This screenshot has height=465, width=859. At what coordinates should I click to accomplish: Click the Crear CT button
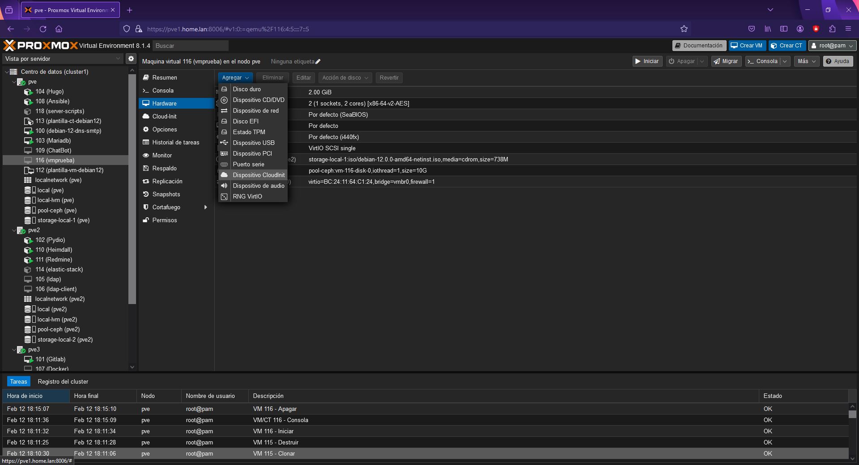click(787, 46)
